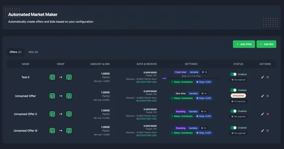
Task: Click destination coin icon in Unnamed Offer row
Action: pyautogui.click(x=69, y=96)
